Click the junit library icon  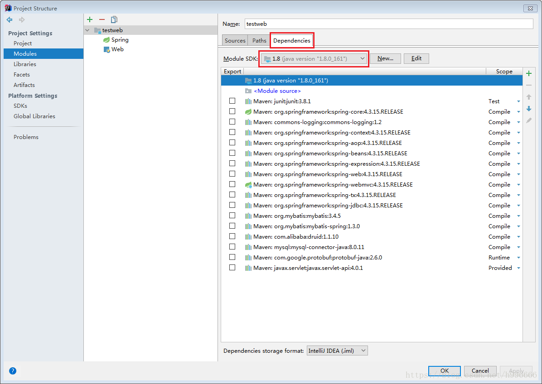pos(248,101)
